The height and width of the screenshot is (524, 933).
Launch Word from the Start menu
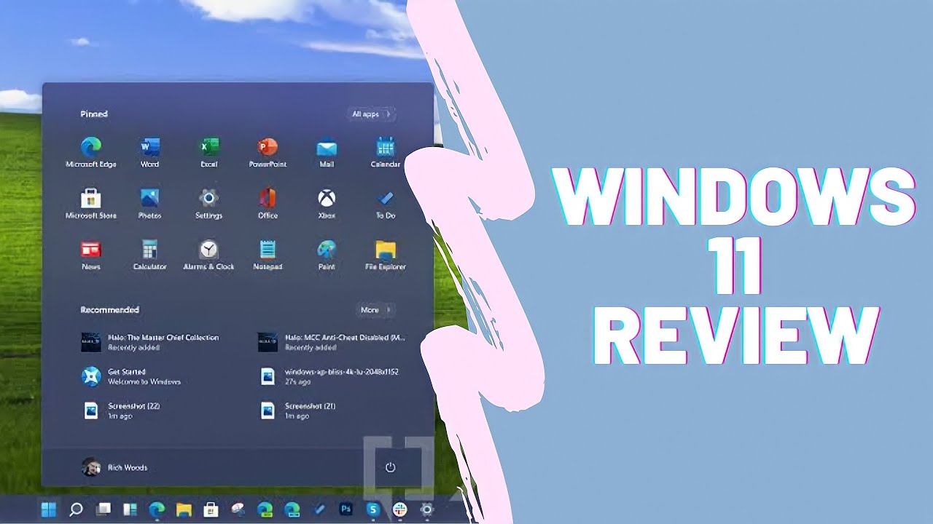point(149,152)
